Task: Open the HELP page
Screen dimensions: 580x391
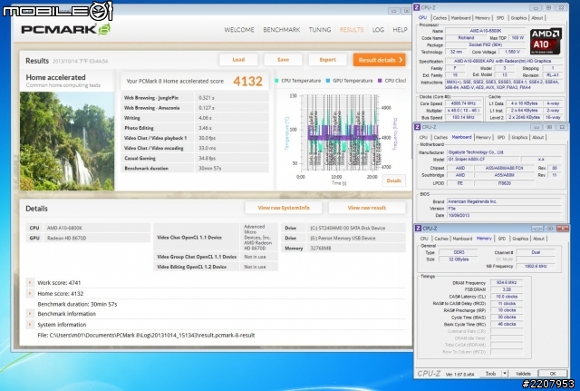Action: coord(400,30)
